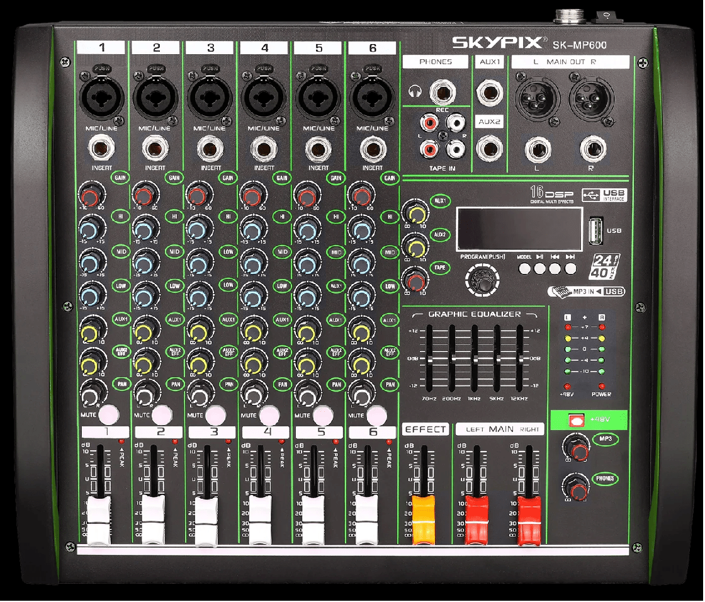This screenshot has height=602, width=705.
Task: Mute channel 4 with its MUTE button
Action: pos(269,414)
